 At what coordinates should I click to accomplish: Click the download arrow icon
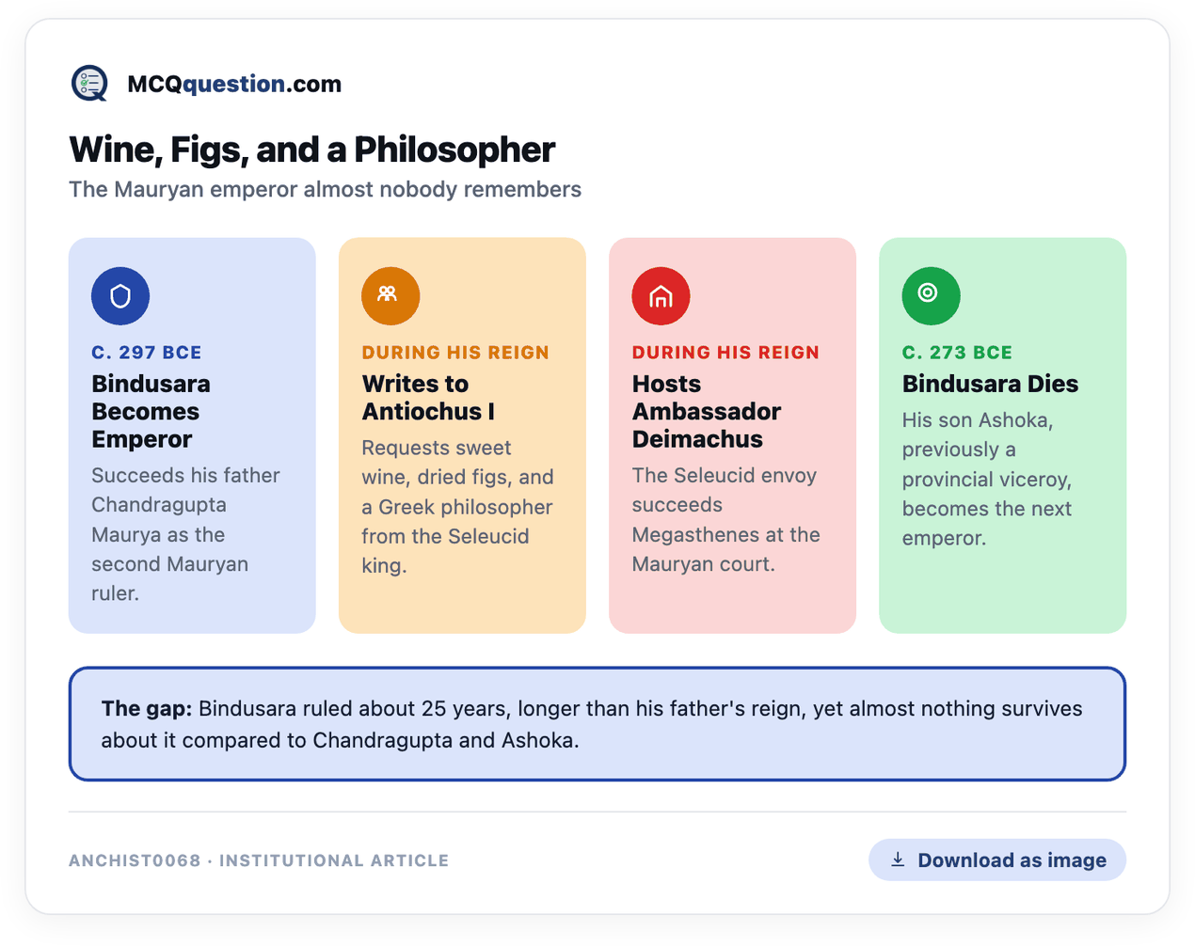pos(898,859)
